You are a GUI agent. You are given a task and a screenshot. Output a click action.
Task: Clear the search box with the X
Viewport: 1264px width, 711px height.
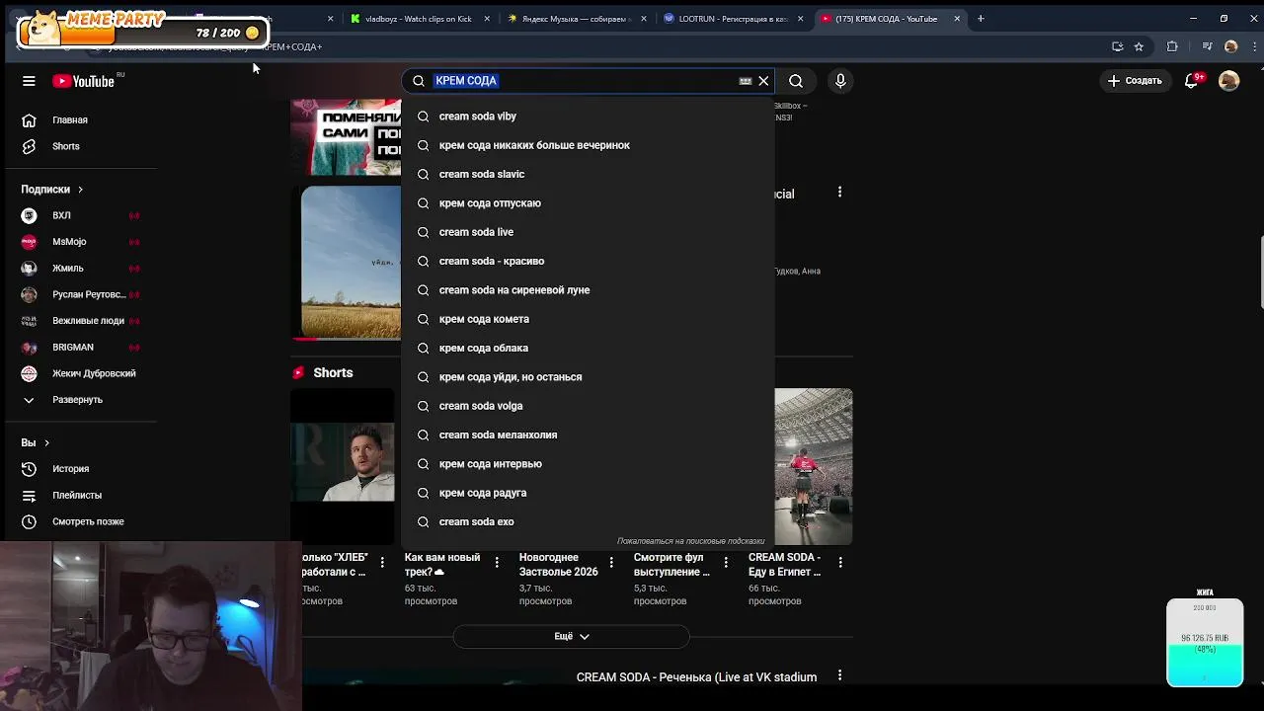[763, 81]
